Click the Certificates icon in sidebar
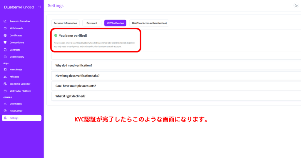Viewport: 301px width, 158px height. coord(5,36)
